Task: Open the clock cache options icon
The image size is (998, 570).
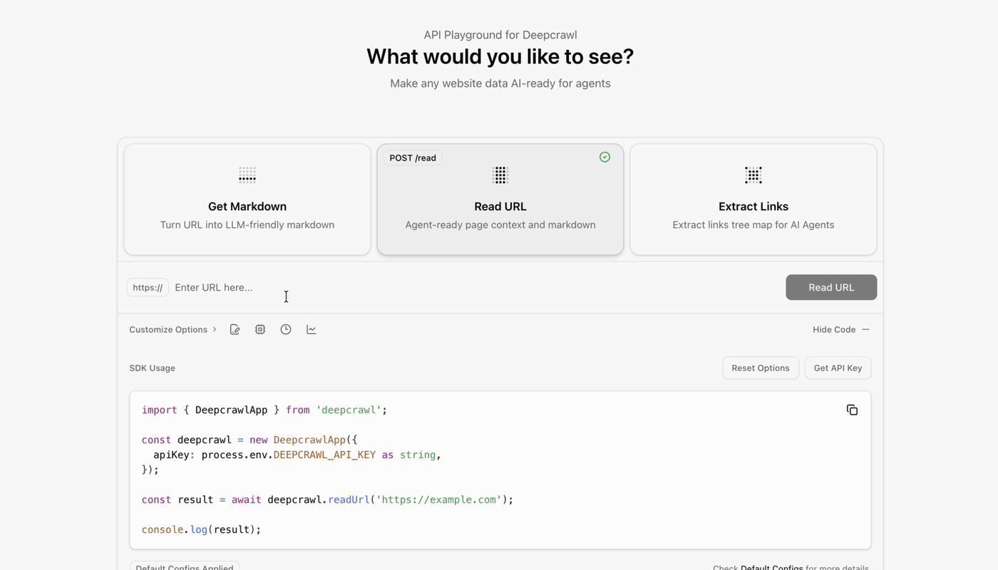Action: 286,329
